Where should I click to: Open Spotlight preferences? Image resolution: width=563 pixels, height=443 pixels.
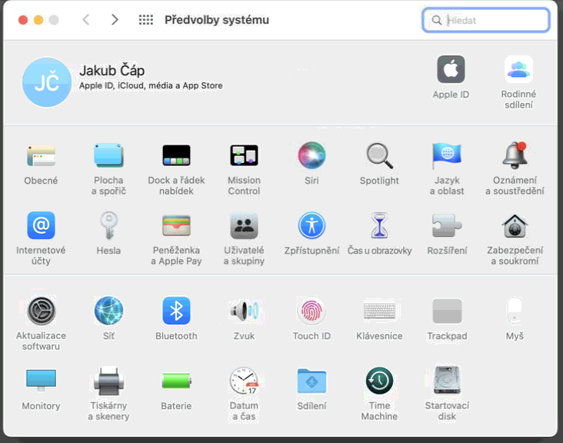click(x=379, y=156)
